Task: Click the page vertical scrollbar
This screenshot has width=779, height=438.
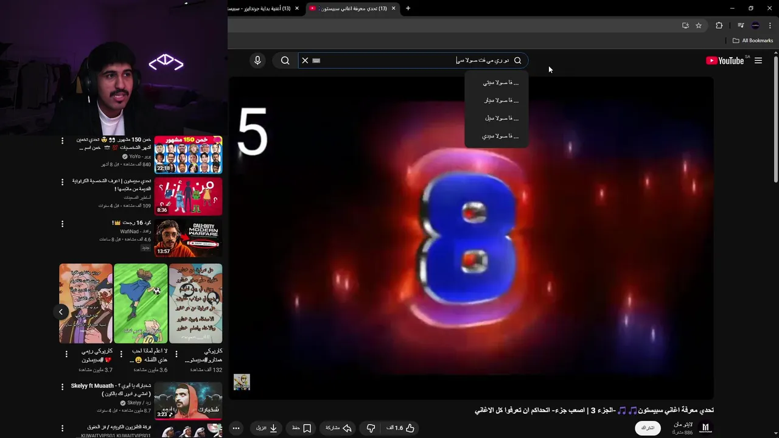Action: pos(776,119)
